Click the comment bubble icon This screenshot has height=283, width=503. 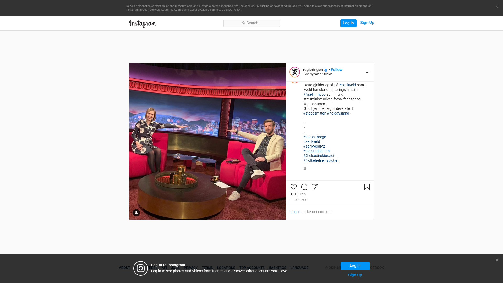click(x=304, y=187)
